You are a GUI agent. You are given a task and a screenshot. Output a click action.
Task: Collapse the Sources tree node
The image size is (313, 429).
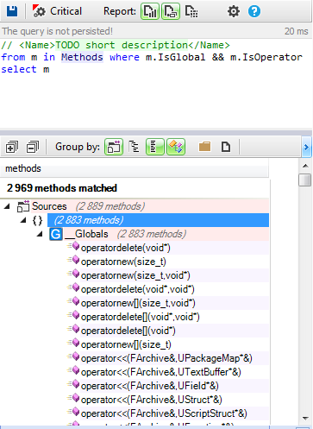pyautogui.click(x=7, y=206)
